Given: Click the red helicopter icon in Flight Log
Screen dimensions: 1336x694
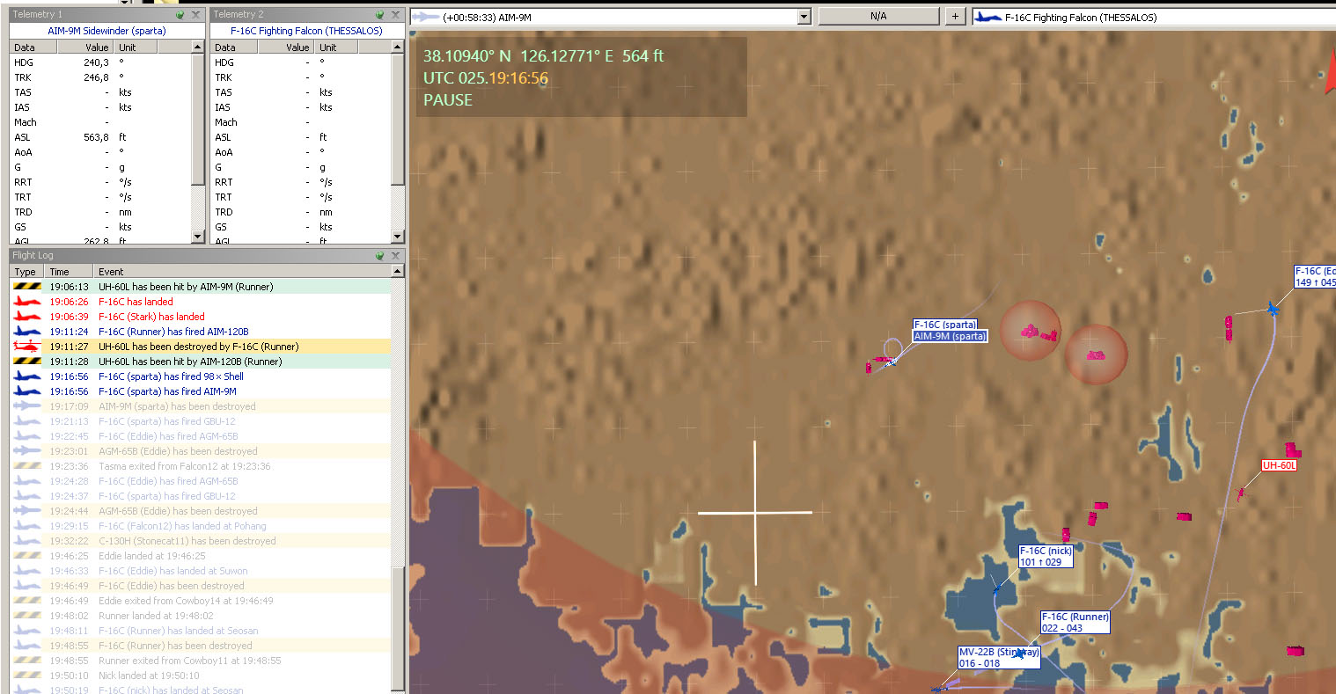Looking at the screenshot, I should (26, 347).
